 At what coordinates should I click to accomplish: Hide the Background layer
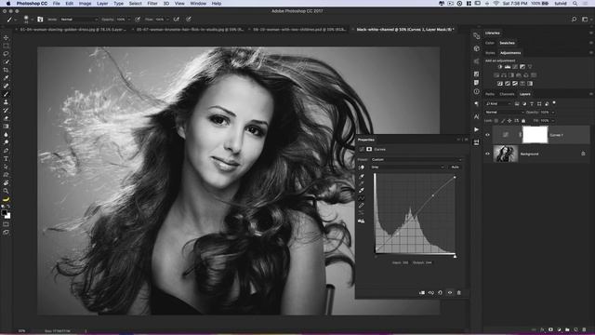click(x=487, y=154)
